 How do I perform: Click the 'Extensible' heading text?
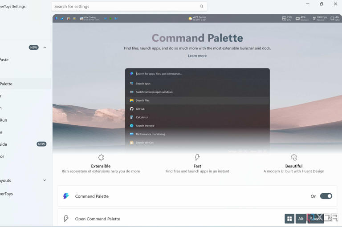(101, 166)
